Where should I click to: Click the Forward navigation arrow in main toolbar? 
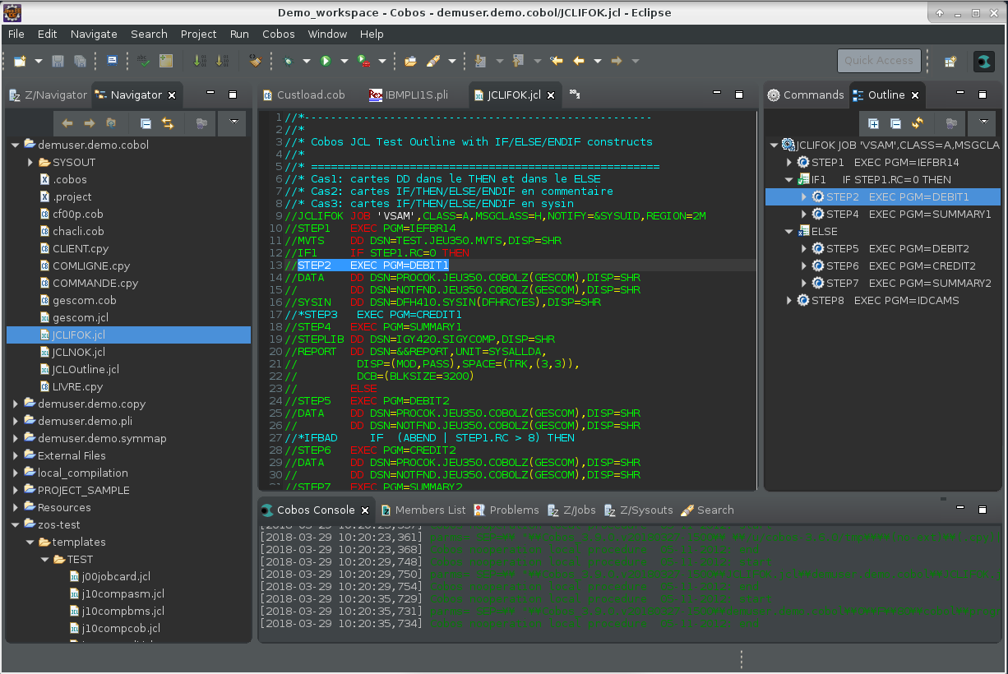(616, 61)
